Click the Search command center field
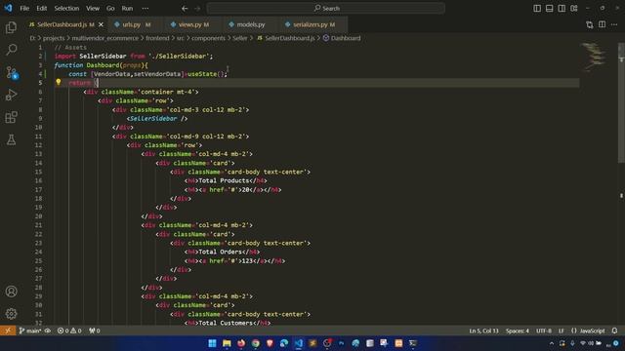Viewport: 625px width, 351px height. (326, 8)
